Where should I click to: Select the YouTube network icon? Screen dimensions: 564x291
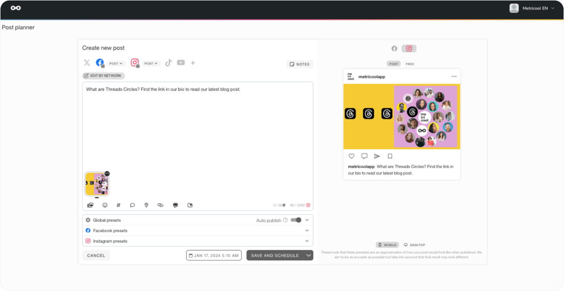click(x=181, y=63)
